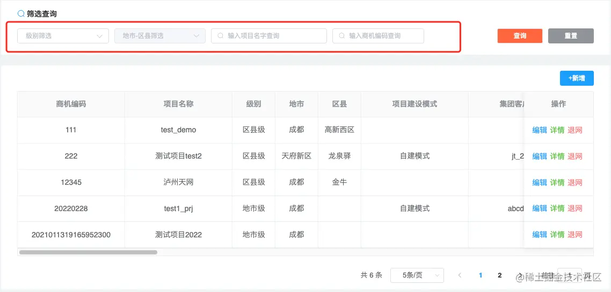Image resolution: width=611 pixels, height=292 pixels.
Task: Click the 输入商机编码查询 input field
Action: click(378, 36)
